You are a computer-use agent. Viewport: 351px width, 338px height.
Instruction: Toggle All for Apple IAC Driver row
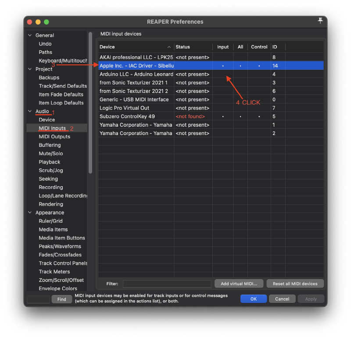240,66
